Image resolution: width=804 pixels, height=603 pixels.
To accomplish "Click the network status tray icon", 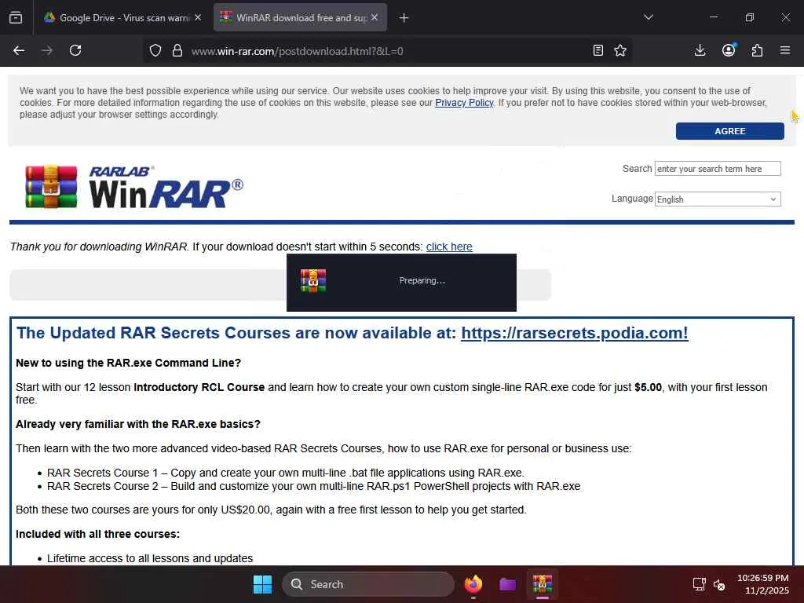I will pos(699,584).
